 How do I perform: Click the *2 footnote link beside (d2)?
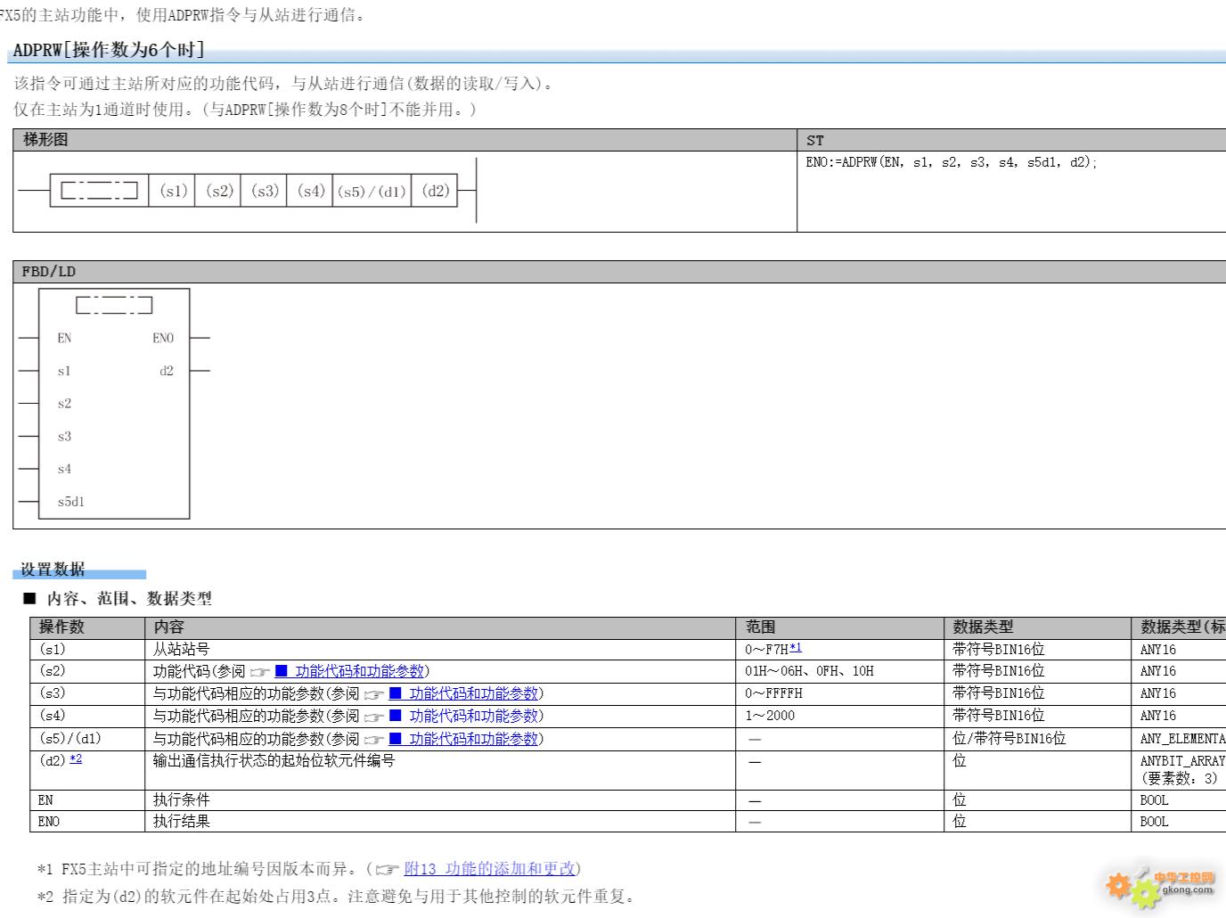tap(76, 758)
